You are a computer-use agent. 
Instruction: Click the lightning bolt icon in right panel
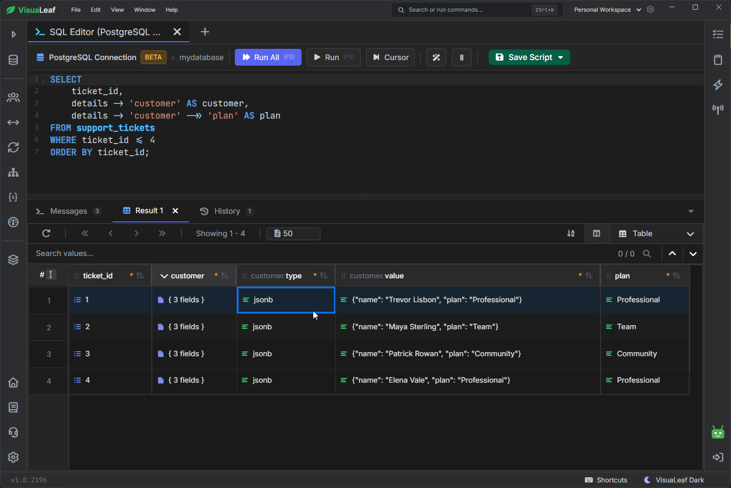pyautogui.click(x=718, y=84)
